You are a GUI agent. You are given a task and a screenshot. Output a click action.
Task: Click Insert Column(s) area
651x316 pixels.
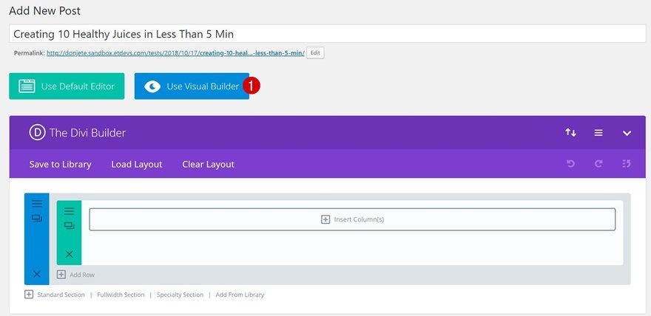[352, 219]
